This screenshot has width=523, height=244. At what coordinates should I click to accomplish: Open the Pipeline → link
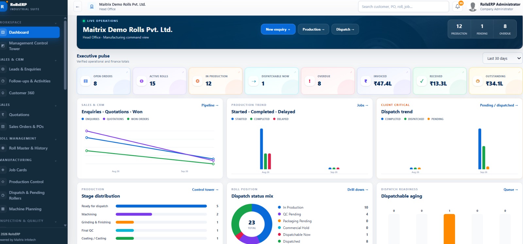pos(210,105)
